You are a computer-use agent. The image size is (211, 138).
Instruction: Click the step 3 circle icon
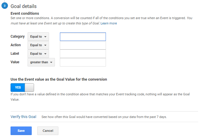[x=5, y=6]
